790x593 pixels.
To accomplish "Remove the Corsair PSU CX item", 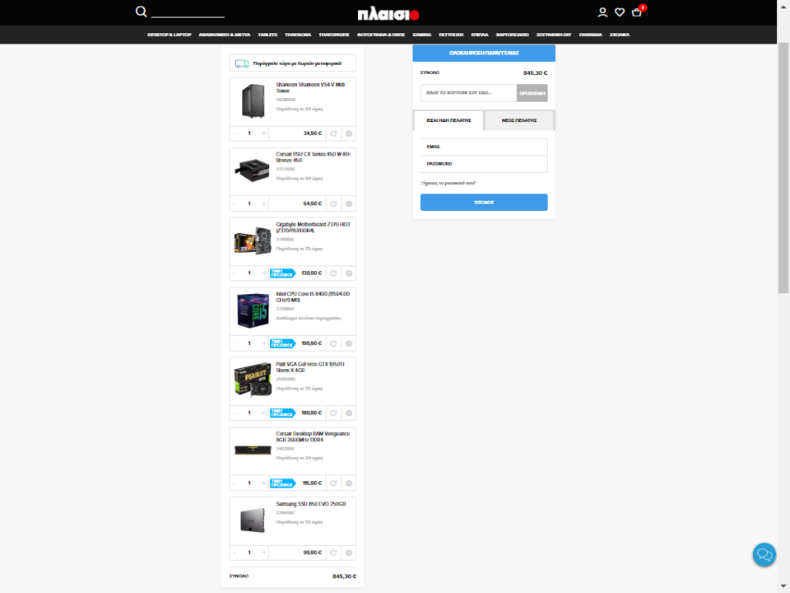I will 349,203.
